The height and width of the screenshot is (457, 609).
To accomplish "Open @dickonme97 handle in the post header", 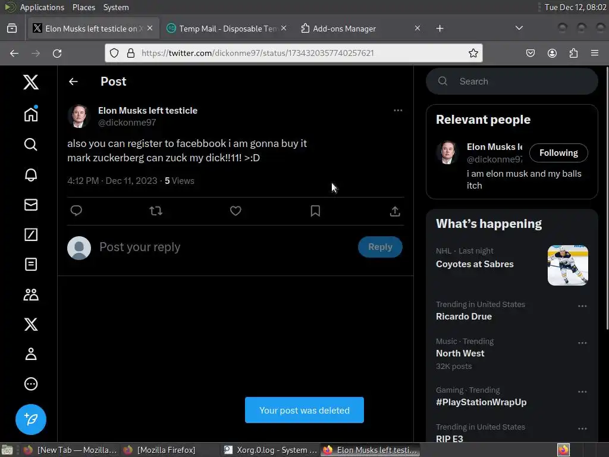I will pyautogui.click(x=127, y=123).
